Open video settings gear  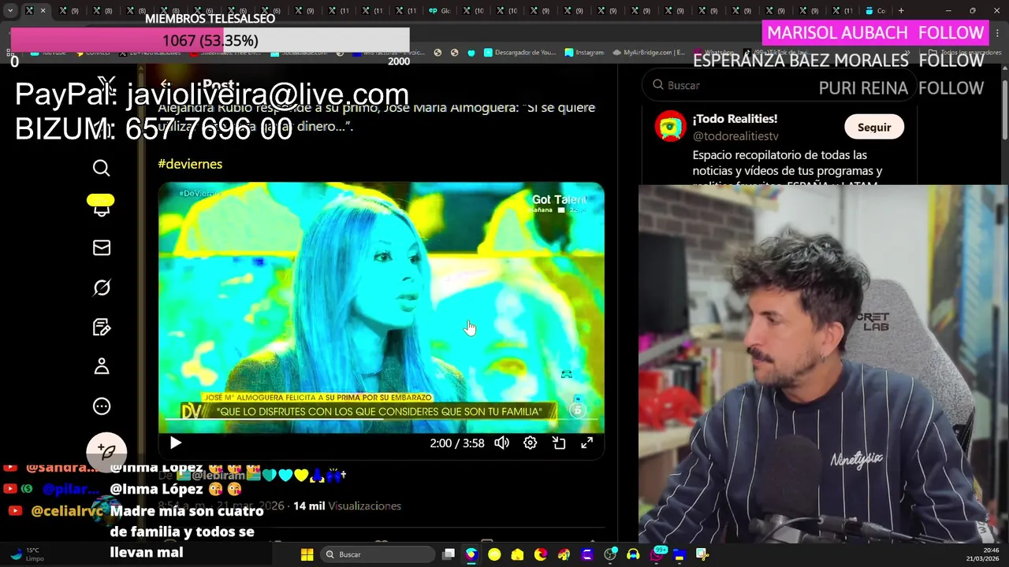coord(530,443)
